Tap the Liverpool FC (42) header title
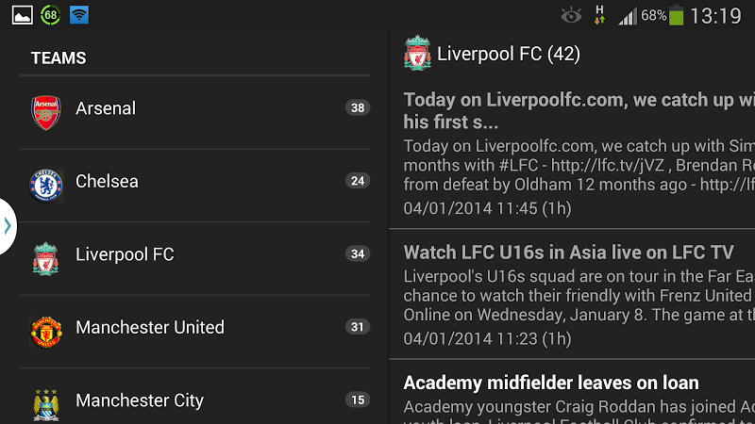 point(508,54)
